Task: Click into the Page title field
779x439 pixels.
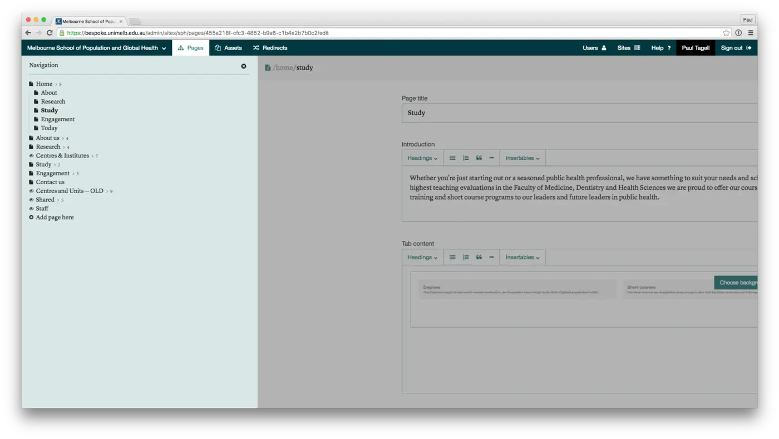Action: (579, 113)
